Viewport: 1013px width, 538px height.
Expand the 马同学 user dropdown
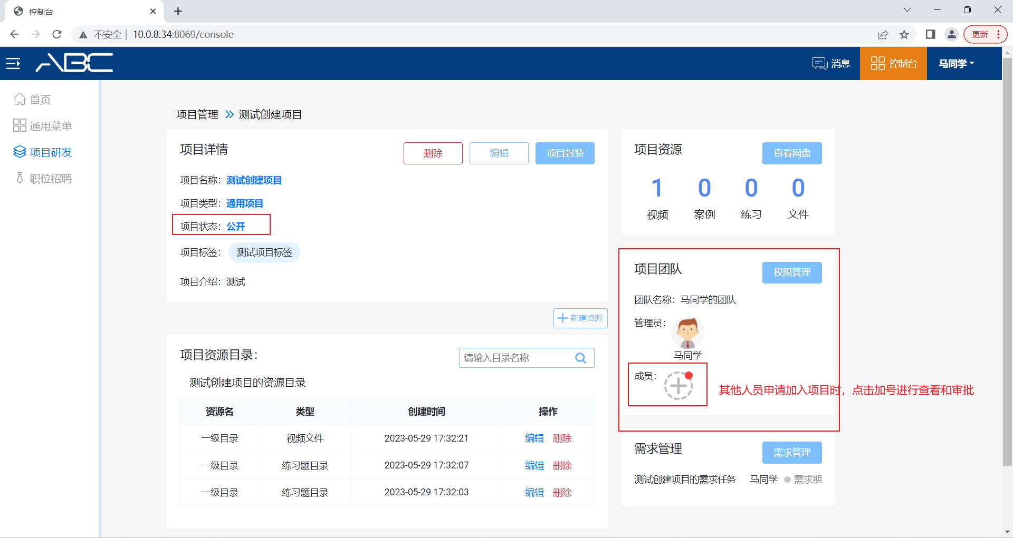[957, 64]
